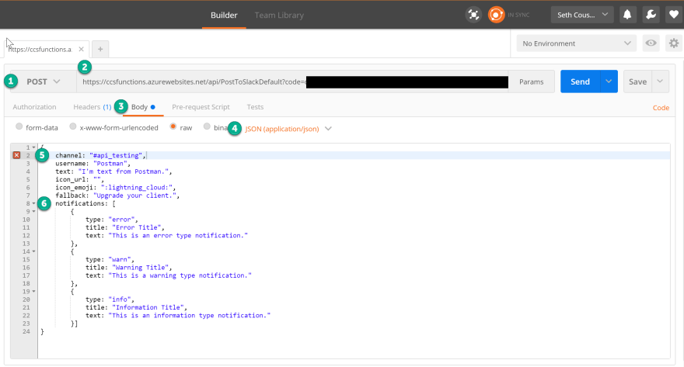
Task: Switch to the Team Library tab
Action: click(279, 15)
